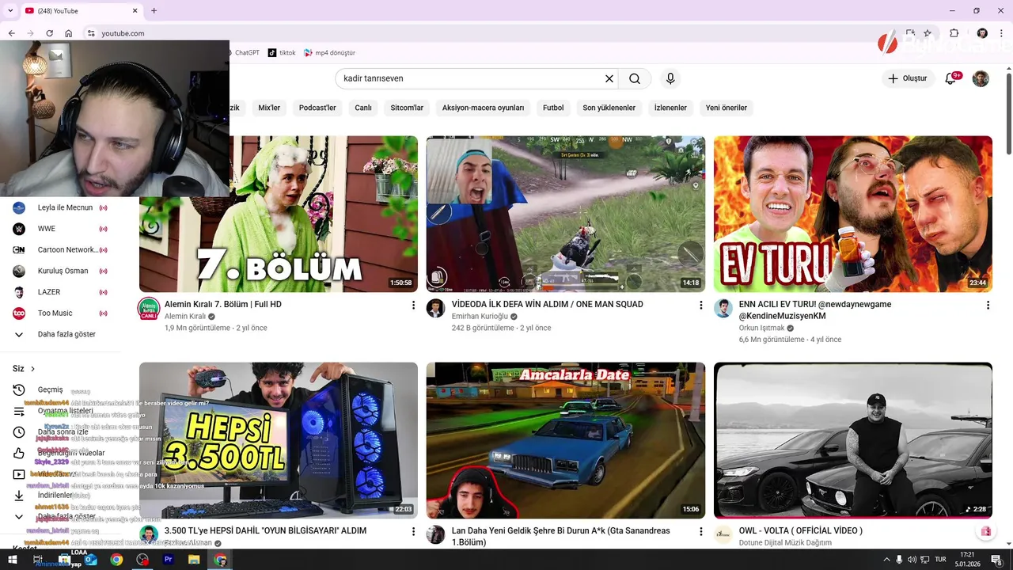The height and width of the screenshot is (570, 1013).
Task: Expand the Siz section chevron
Action: pos(32,369)
